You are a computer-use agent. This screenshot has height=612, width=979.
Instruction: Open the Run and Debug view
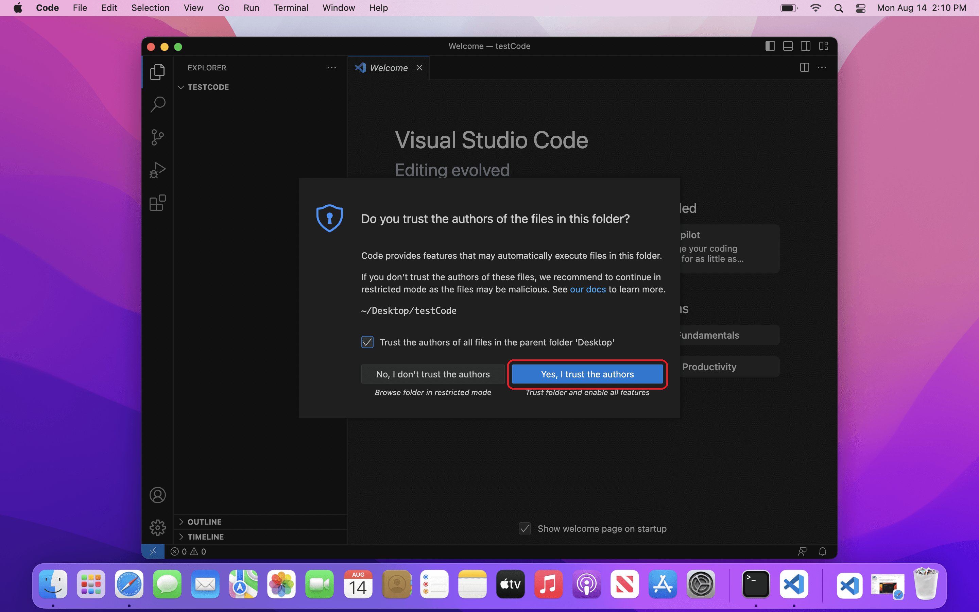[157, 170]
